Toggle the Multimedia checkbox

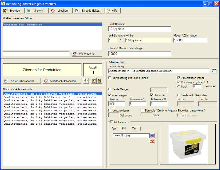(x=111, y=122)
